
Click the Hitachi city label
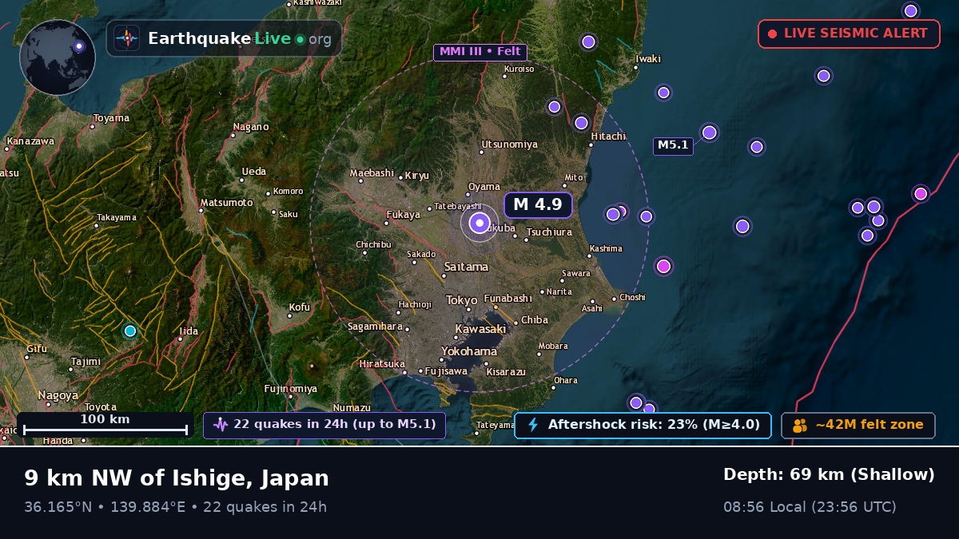(x=608, y=137)
